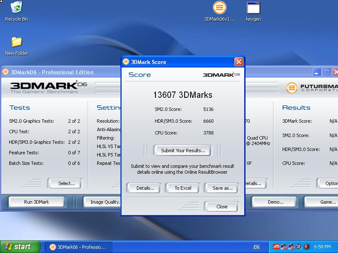Start the benchmark with Run 3DMark
Image resolution: width=338 pixels, height=253 pixels.
(36, 202)
